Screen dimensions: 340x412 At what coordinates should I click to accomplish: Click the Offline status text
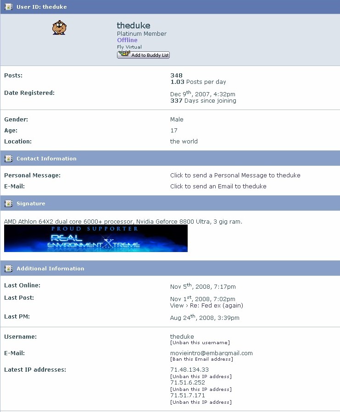pos(127,40)
